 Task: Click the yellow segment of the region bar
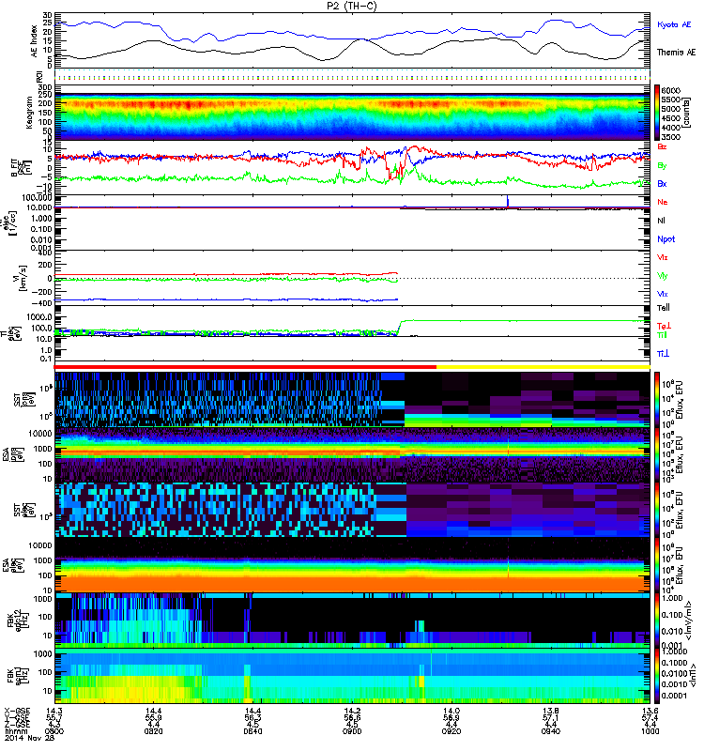click(543, 367)
